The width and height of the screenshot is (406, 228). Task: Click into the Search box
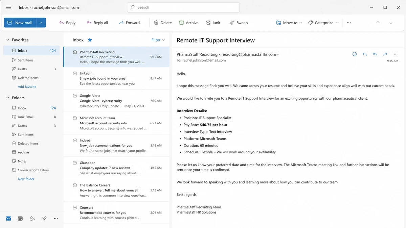(183, 7)
